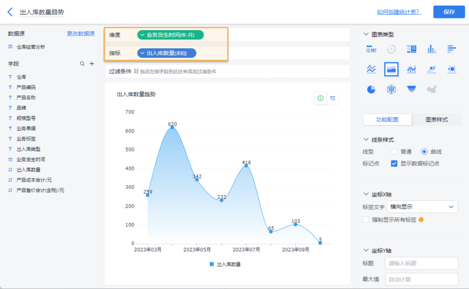469x289 pixels.
Task: Open the 标签文字 横向显示 dropdown
Action: coord(422,206)
